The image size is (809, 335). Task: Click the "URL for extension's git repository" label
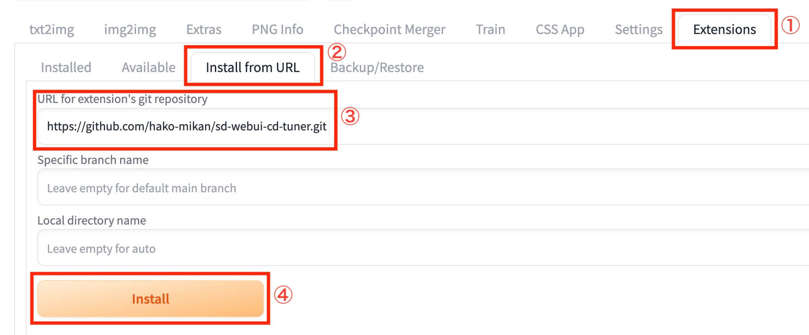pyautogui.click(x=122, y=99)
